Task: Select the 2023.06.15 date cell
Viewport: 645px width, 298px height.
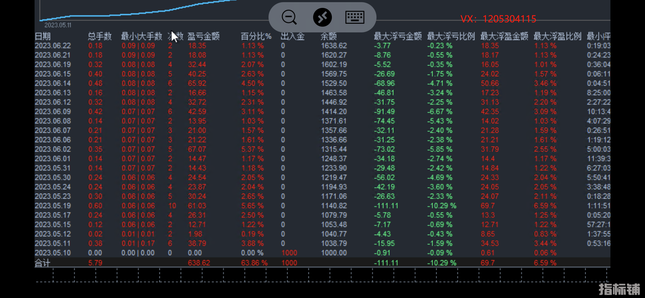Action: pos(53,74)
